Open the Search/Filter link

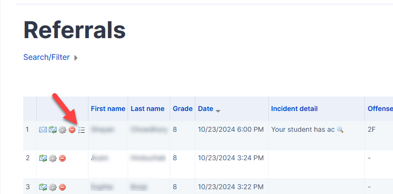[x=46, y=57]
